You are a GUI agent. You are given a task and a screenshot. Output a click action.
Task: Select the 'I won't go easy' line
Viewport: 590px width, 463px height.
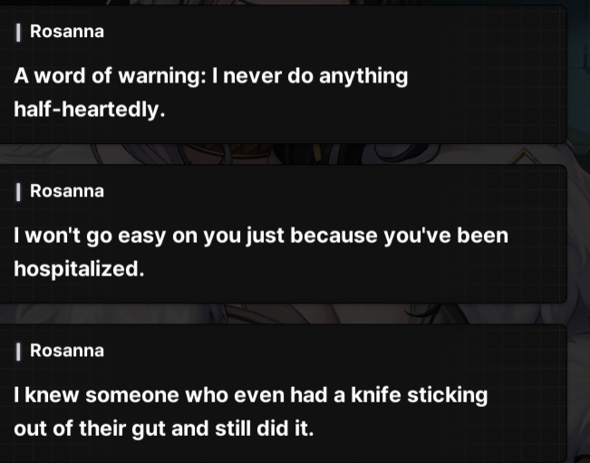point(261,236)
